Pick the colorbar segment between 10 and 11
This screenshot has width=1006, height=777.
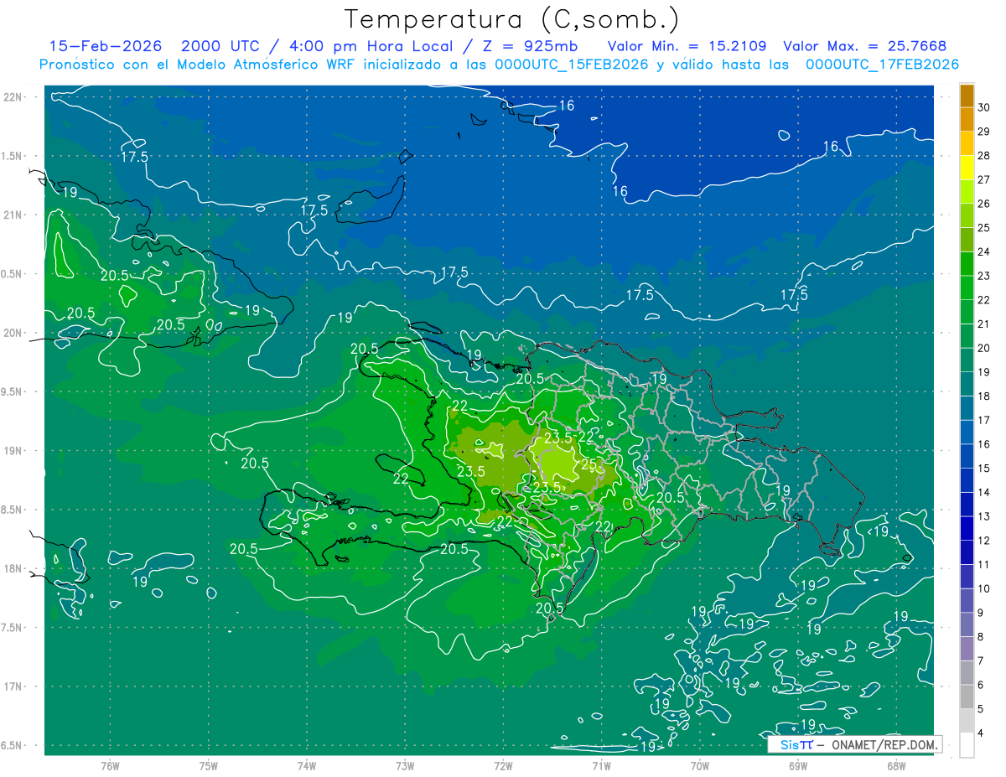(x=967, y=577)
